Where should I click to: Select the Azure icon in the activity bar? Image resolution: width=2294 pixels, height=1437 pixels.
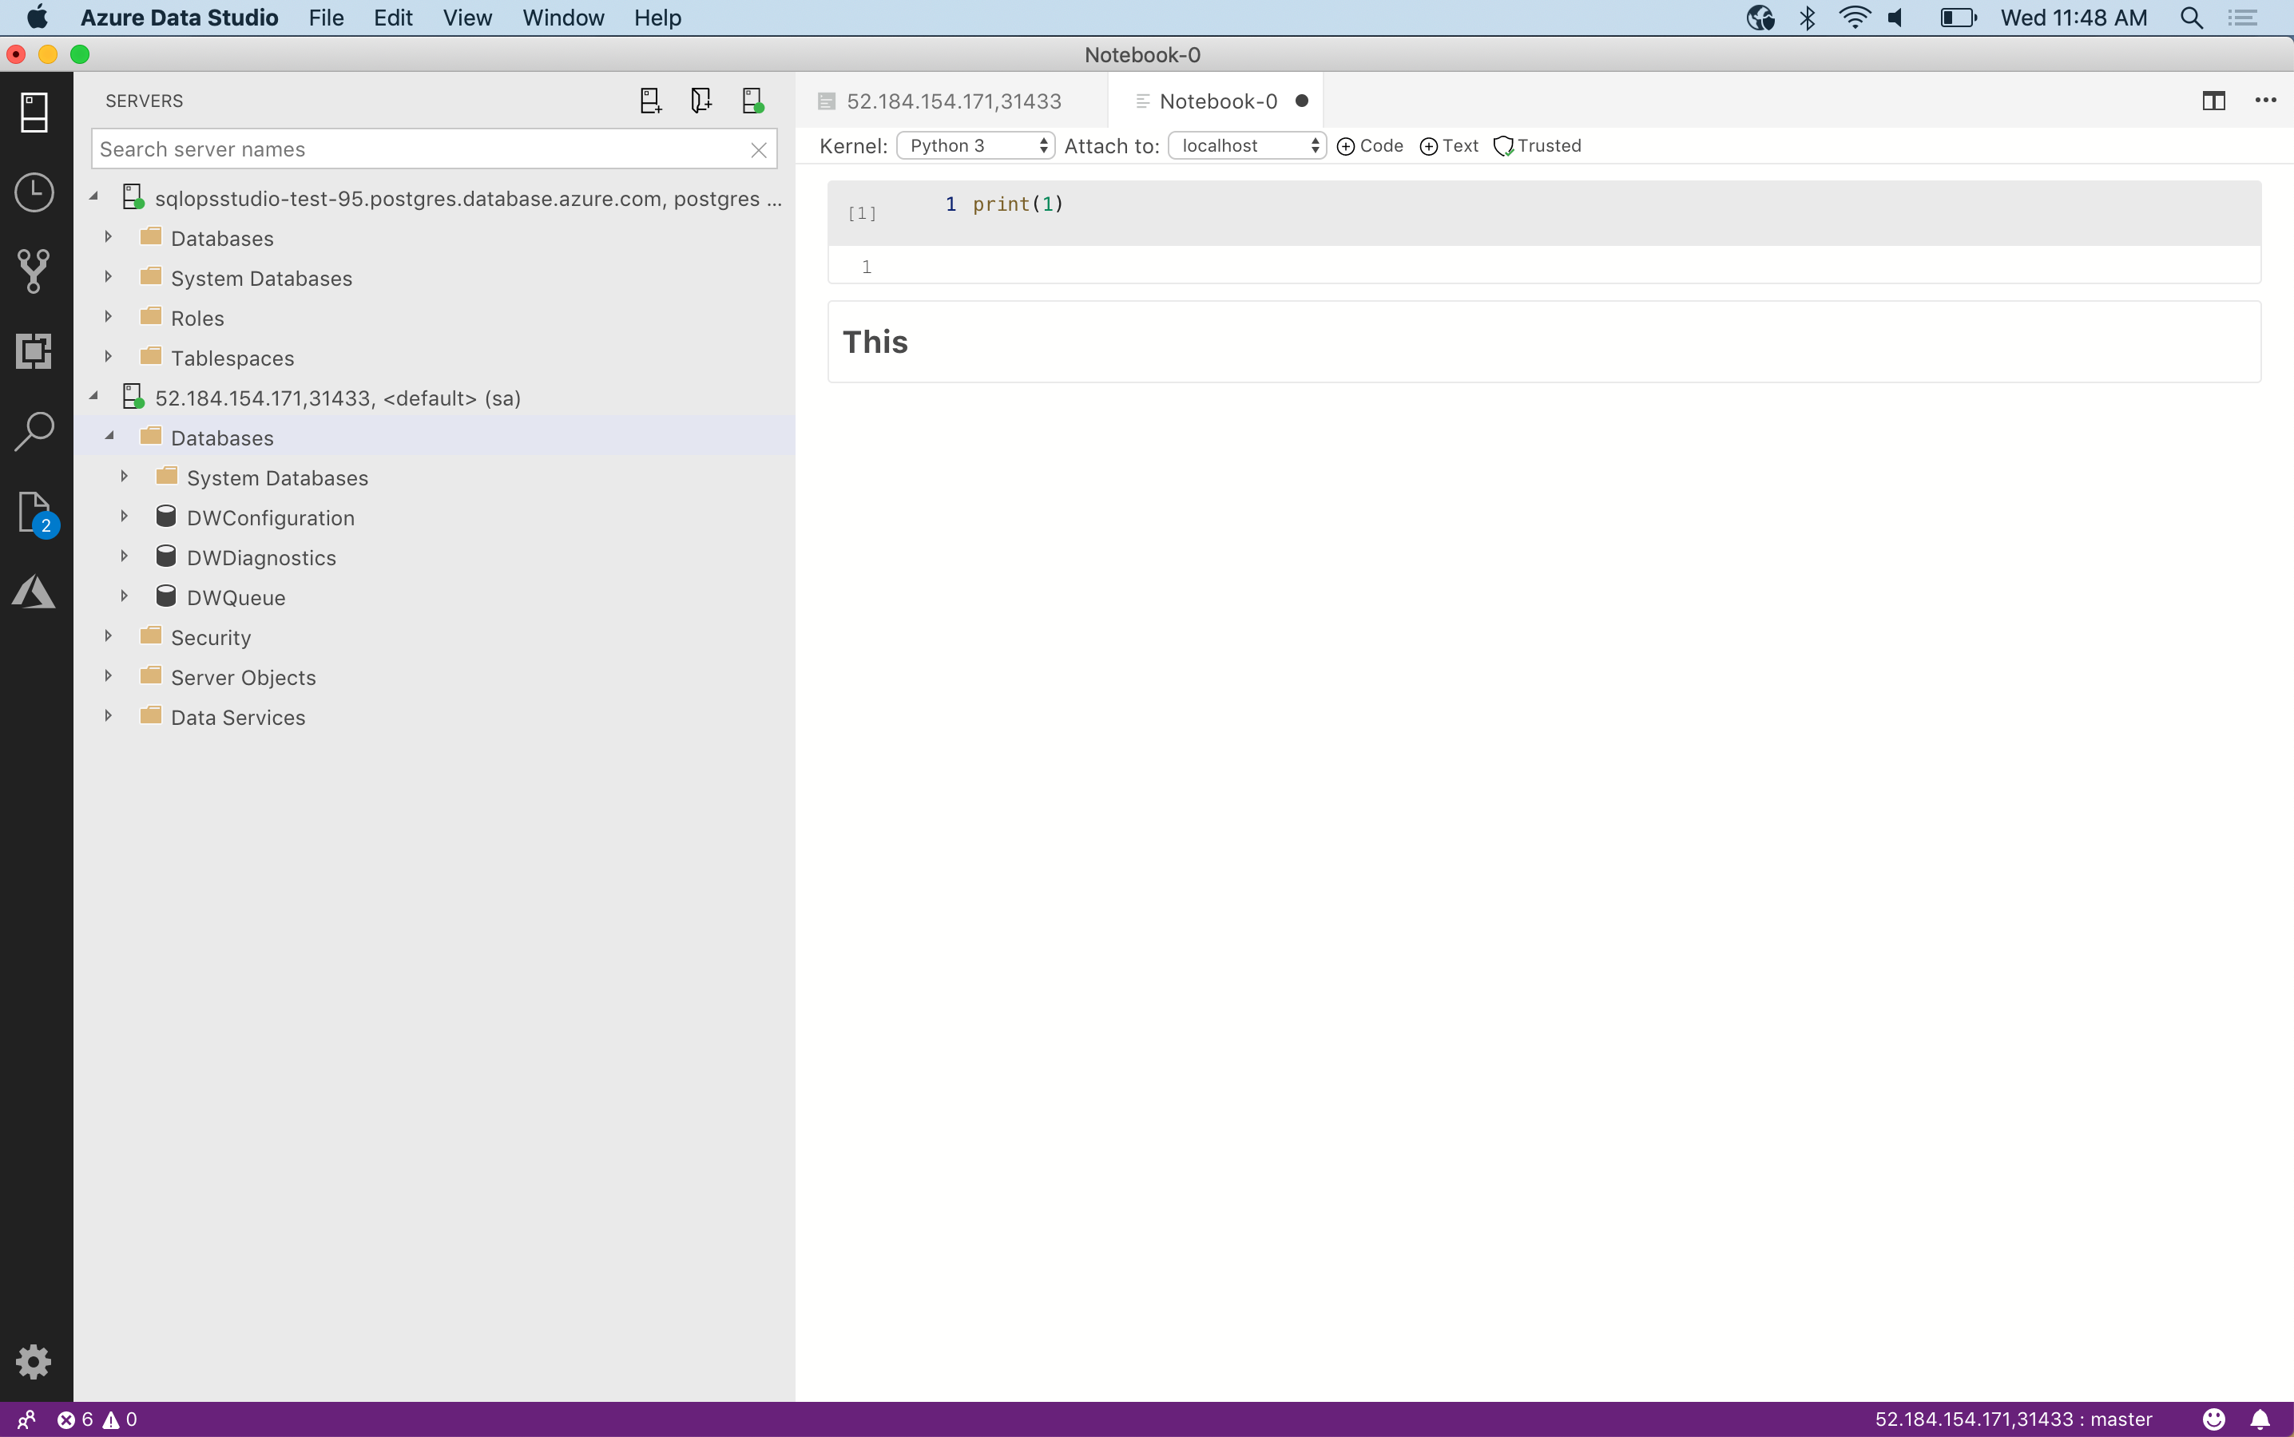(x=34, y=591)
